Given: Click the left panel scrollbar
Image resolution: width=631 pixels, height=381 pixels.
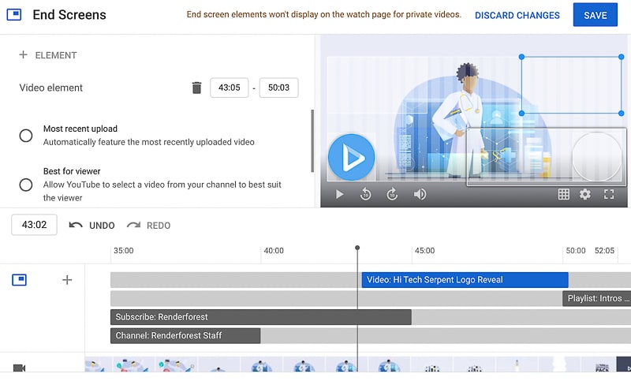Looking at the screenshot, I should pyautogui.click(x=312, y=141).
